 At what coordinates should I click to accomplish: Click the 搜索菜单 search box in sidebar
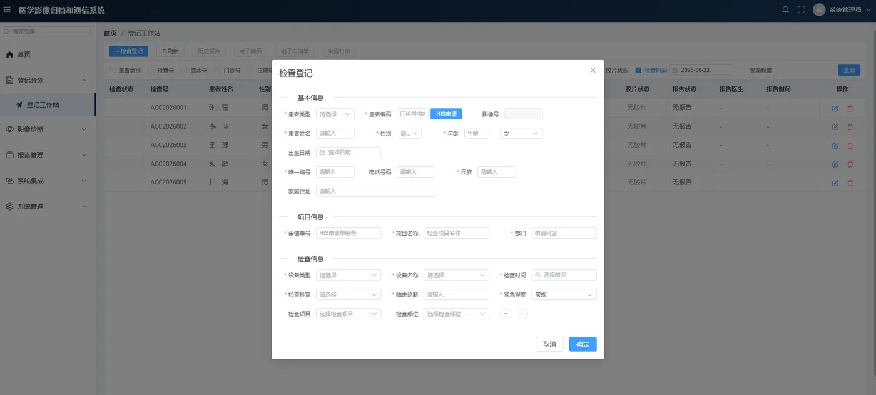[x=46, y=32]
